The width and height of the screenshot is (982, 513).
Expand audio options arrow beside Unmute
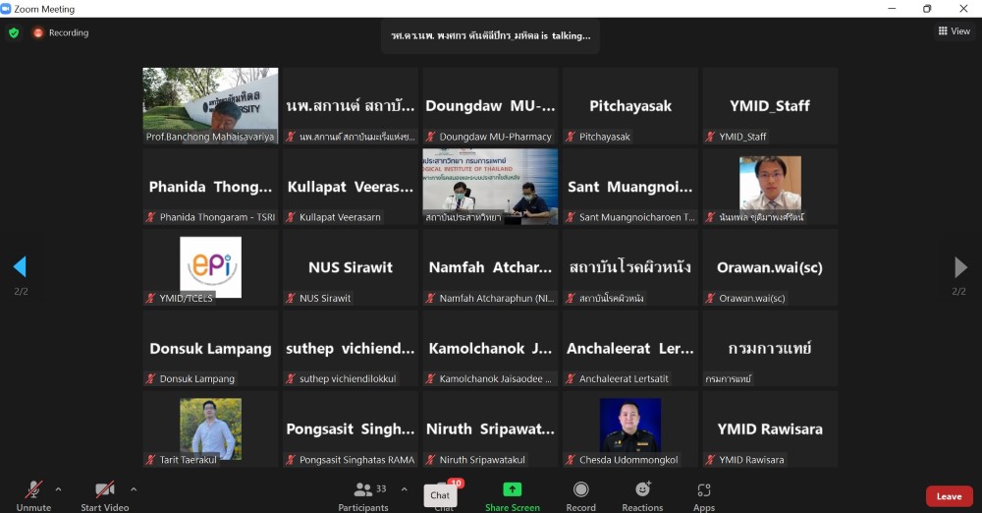tap(58, 488)
